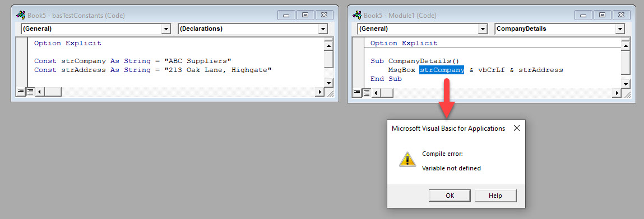Close the Microsoft Visual Basic error dialog

[516, 128]
